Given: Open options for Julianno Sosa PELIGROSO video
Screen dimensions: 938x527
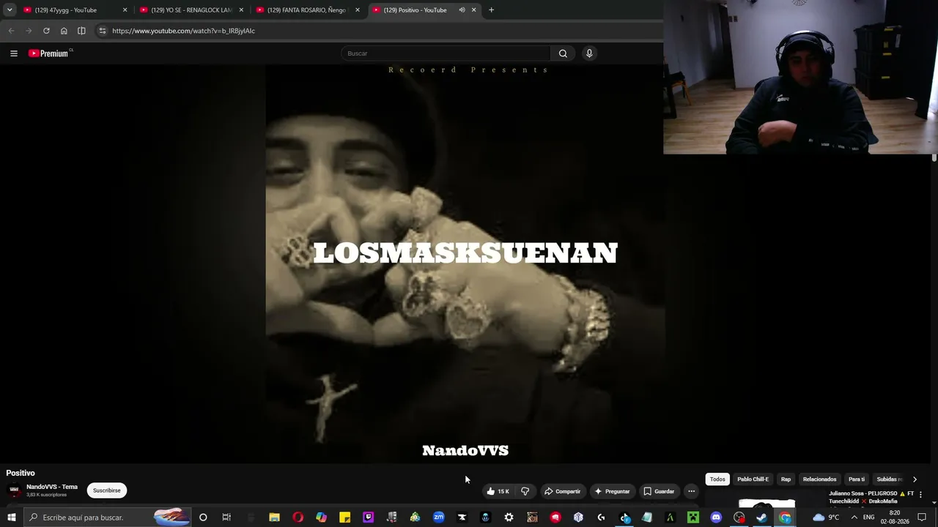Looking at the screenshot, I should [920, 495].
